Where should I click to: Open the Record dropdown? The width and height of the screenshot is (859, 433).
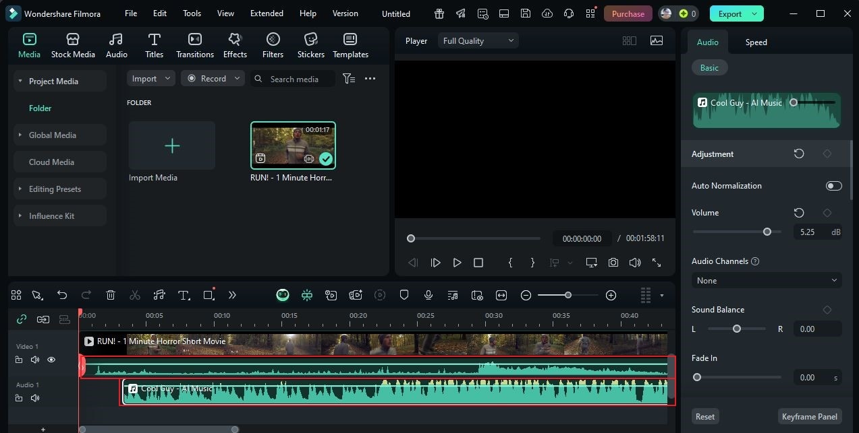coord(213,79)
